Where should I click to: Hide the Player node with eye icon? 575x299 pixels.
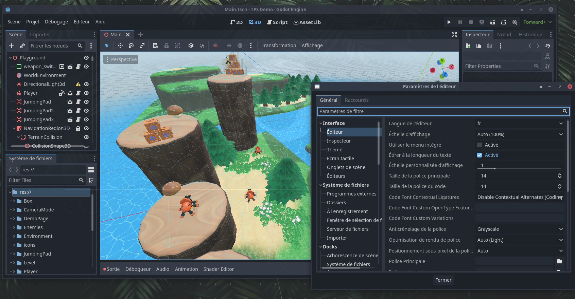pos(86,93)
